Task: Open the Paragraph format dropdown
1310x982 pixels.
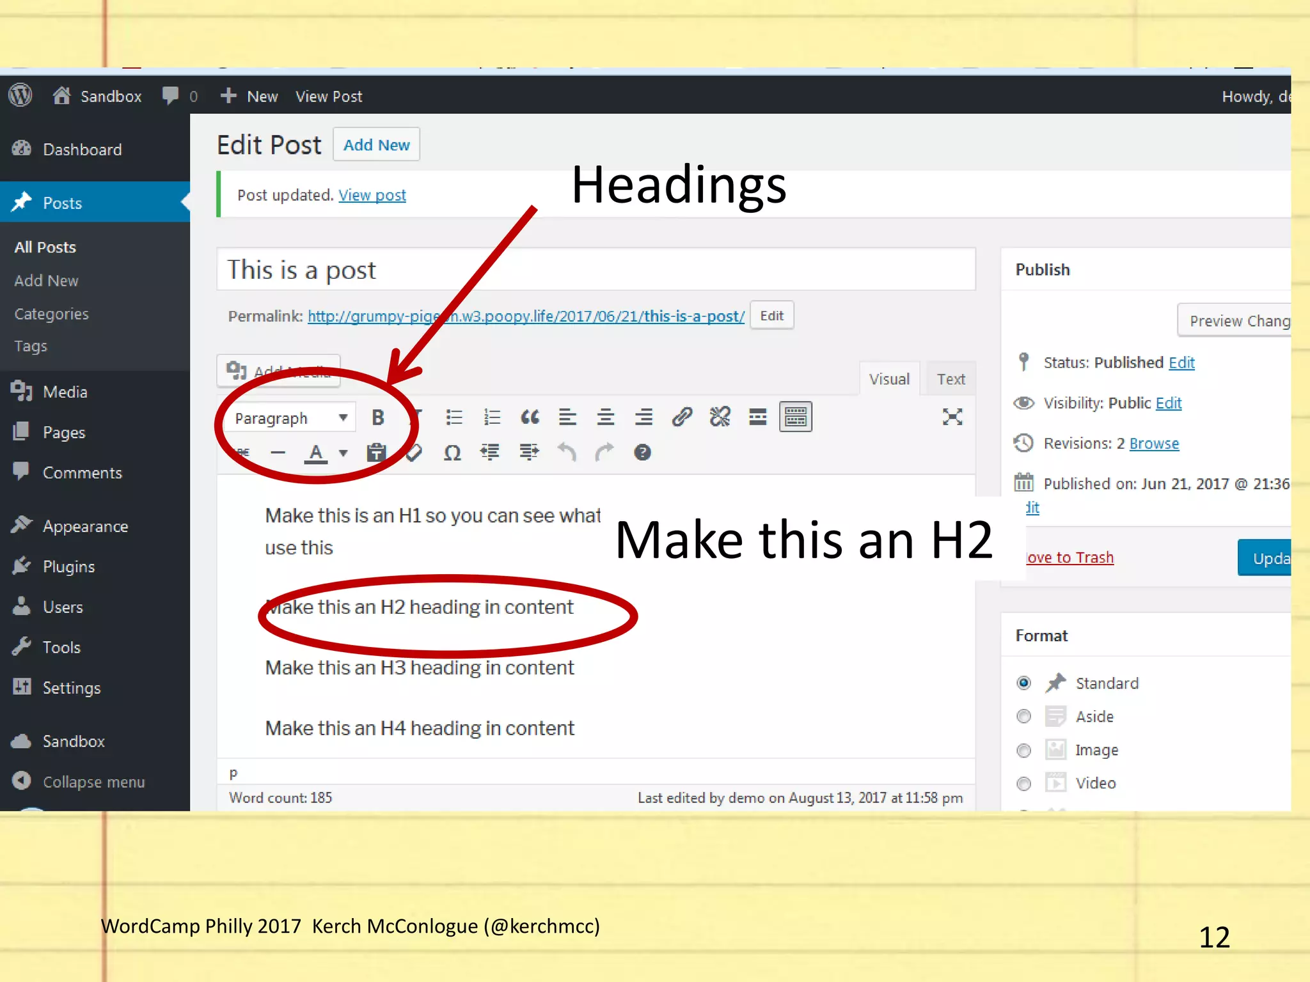Action: tap(290, 418)
